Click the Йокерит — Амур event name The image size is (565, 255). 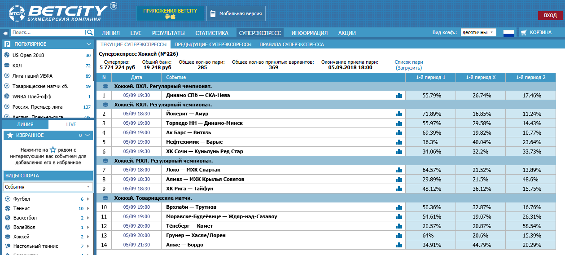[187, 114]
